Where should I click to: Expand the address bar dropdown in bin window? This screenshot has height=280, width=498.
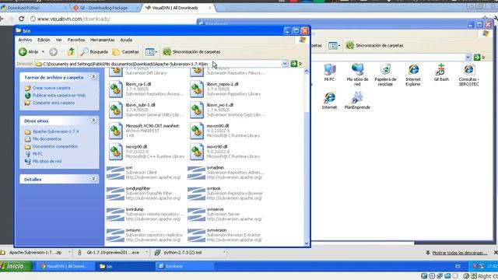285,64
